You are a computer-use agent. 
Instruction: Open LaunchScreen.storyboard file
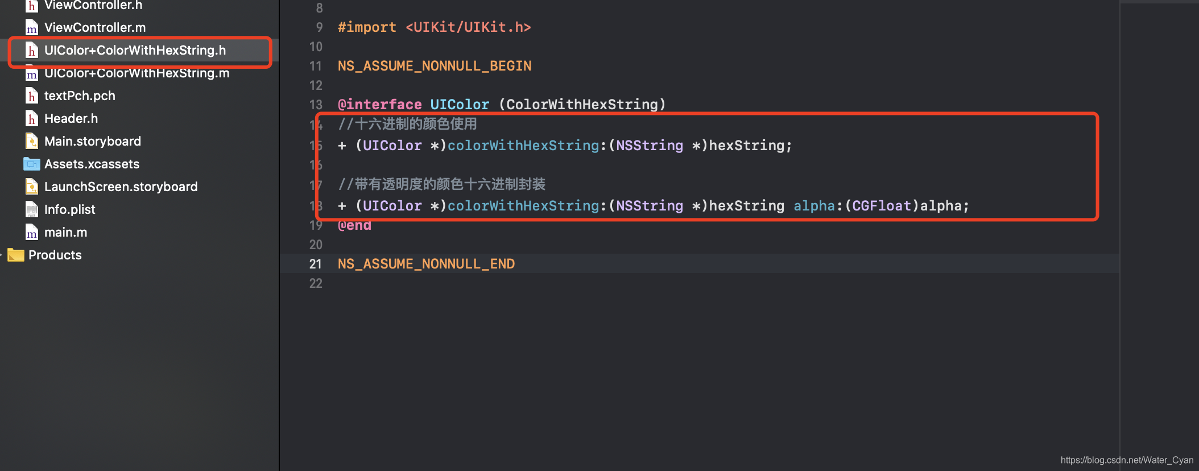121,187
